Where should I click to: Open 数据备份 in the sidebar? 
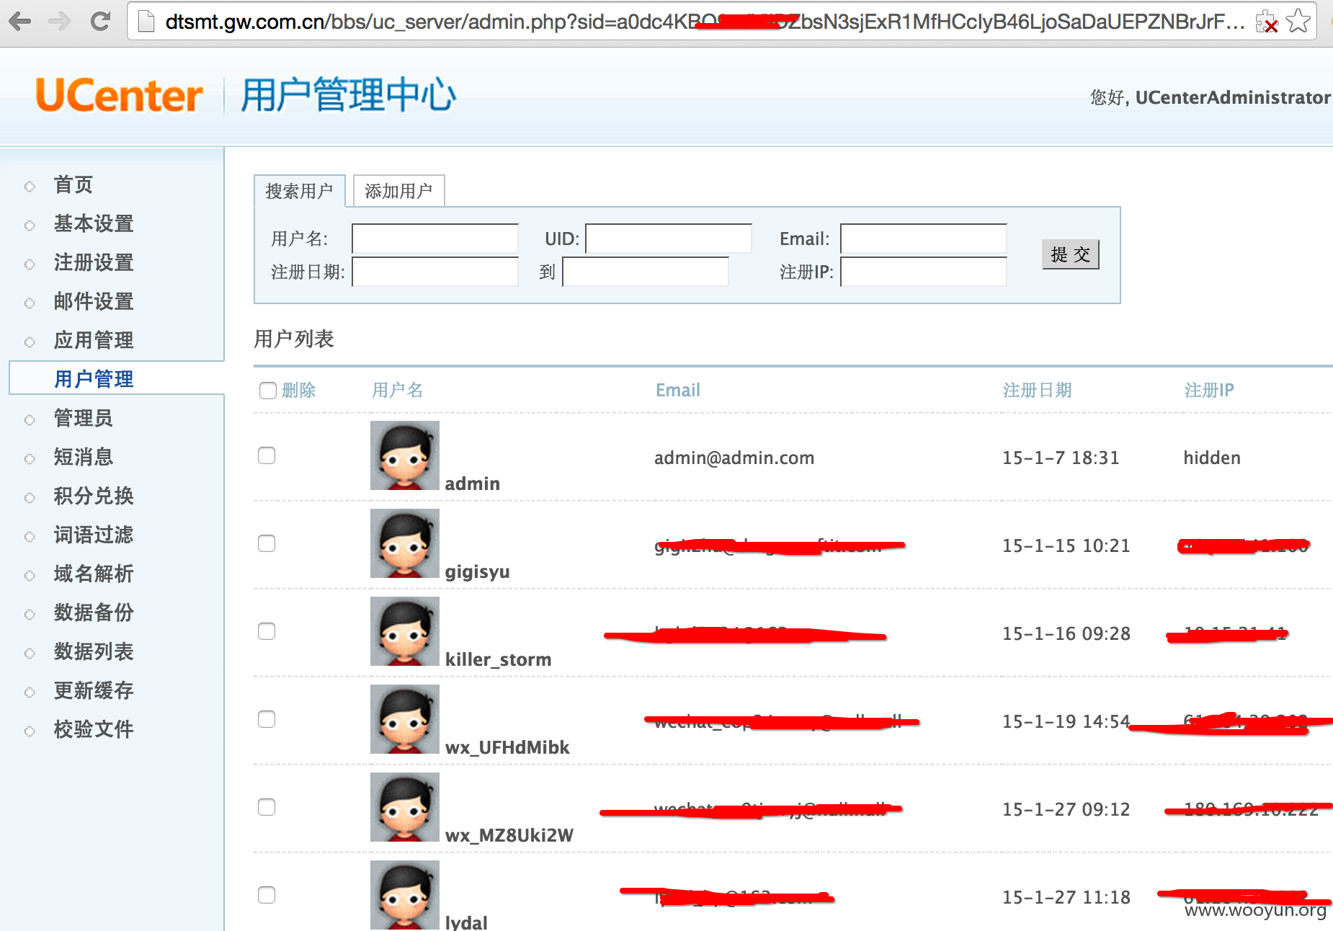94,613
